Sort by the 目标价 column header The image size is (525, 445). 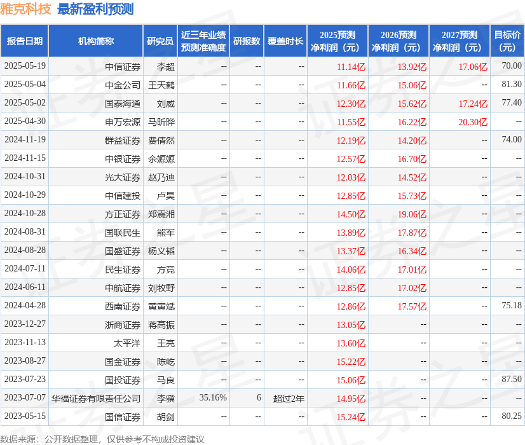[x=507, y=39]
